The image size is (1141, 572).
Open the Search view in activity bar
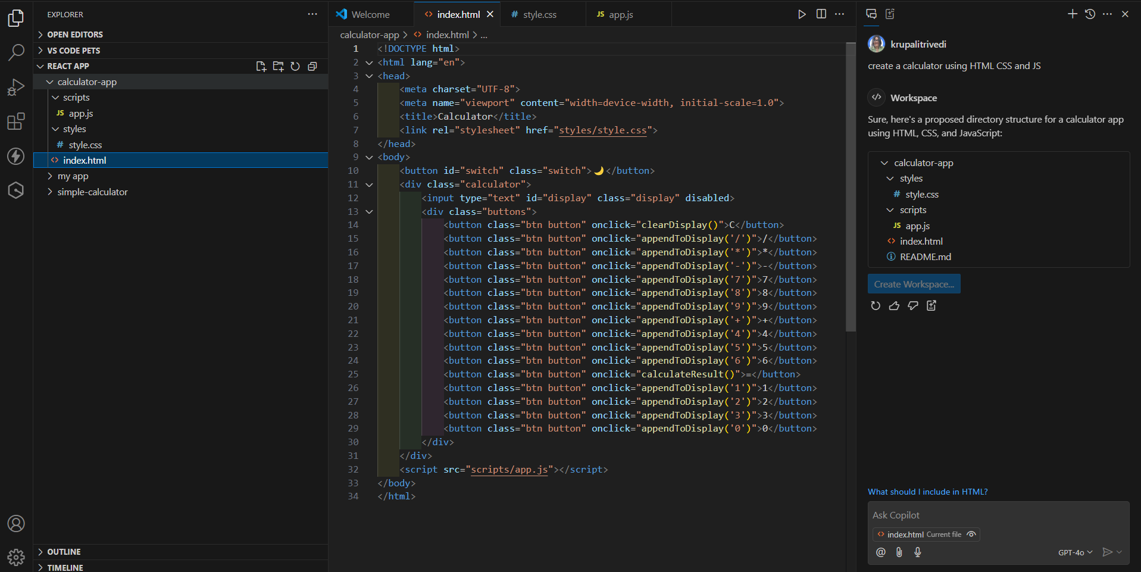tap(16, 52)
